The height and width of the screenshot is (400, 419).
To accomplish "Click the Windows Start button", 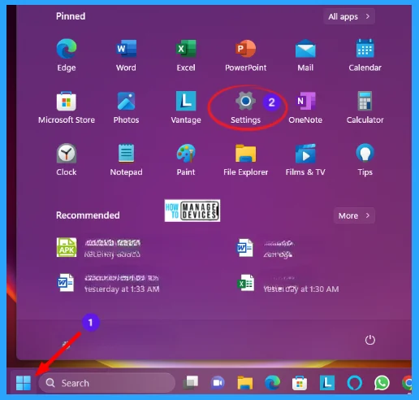I will (24, 383).
